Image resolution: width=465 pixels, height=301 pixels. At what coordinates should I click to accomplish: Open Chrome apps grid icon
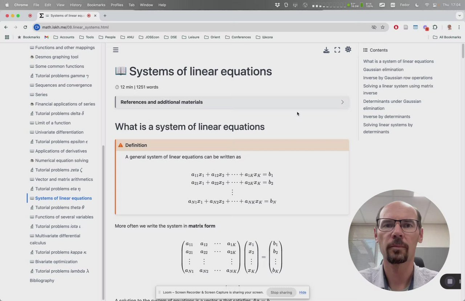[7, 37]
